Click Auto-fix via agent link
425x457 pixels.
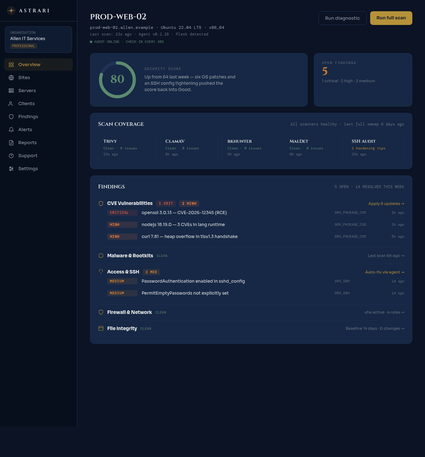(x=385, y=272)
